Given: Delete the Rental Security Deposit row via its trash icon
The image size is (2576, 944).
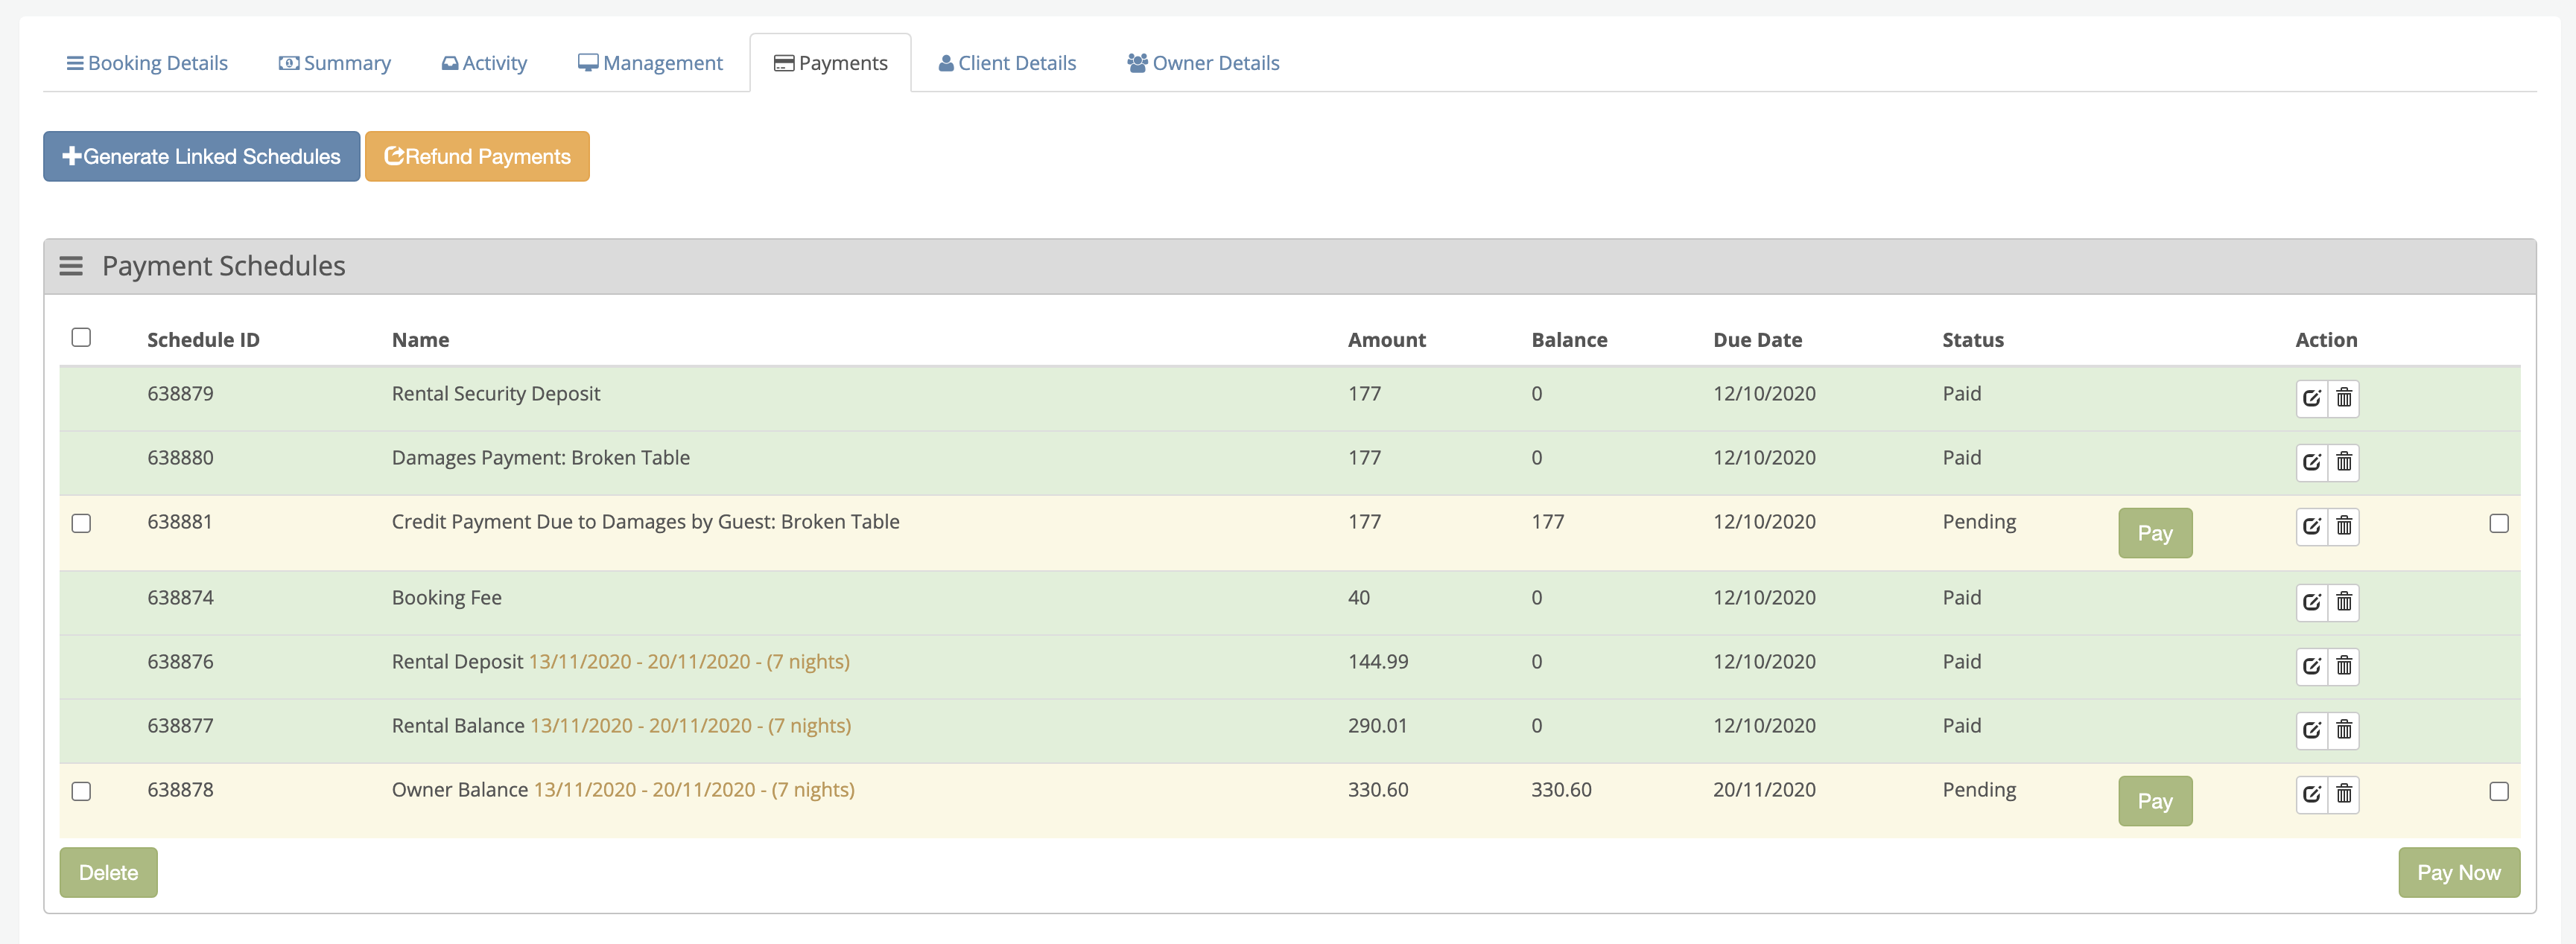Looking at the screenshot, I should [2344, 398].
